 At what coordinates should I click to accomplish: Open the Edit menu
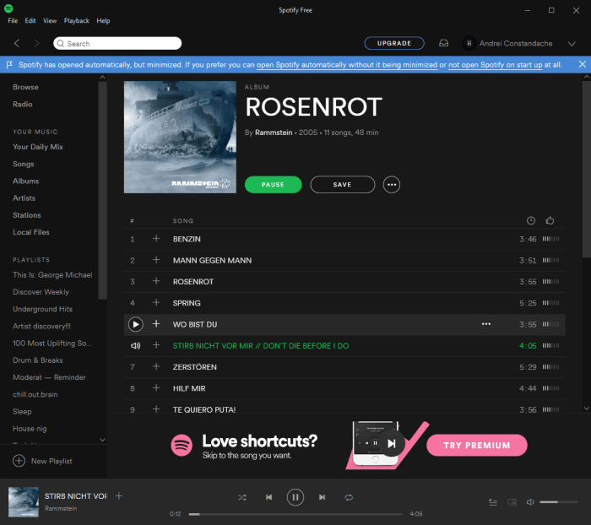[x=30, y=21]
